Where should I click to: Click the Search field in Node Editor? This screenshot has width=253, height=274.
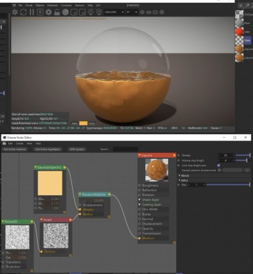[x=125, y=149]
